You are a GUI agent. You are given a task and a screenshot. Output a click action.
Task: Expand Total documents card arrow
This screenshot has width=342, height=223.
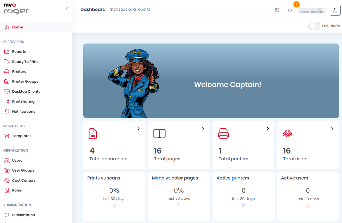pyautogui.click(x=138, y=129)
